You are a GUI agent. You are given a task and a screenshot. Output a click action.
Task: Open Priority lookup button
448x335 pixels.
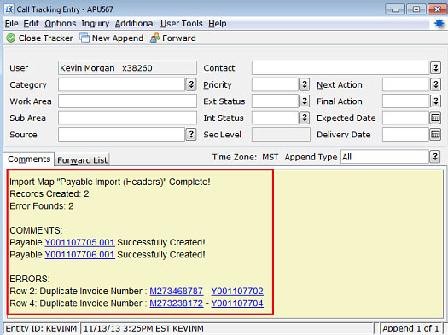(x=305, y=84)
